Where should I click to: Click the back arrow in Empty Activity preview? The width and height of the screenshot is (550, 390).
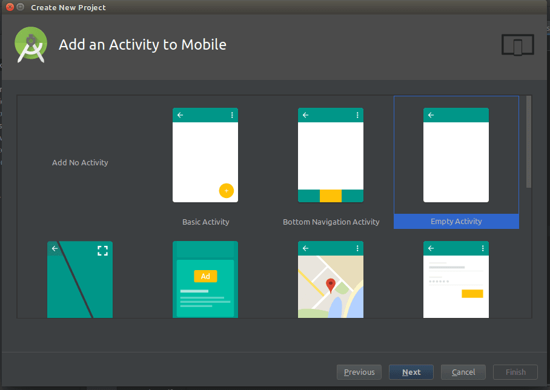[x=431, y=114]
